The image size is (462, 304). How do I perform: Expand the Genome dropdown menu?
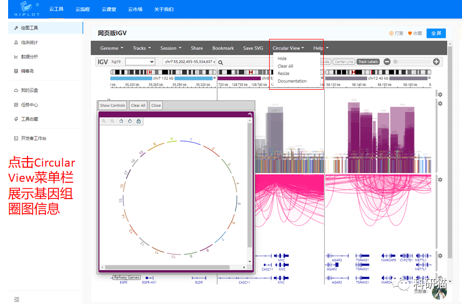pyautogui.click(x=111, y=48)
